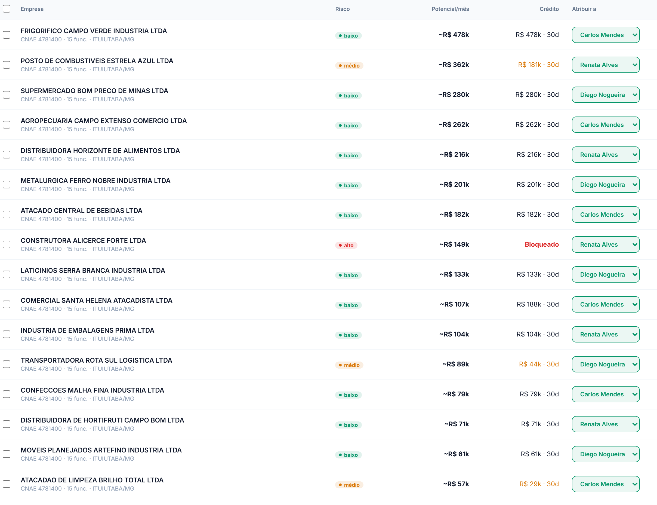Click Bloqueado credit status
Viewport: 657px width, 505px height.
pos(542,244)
